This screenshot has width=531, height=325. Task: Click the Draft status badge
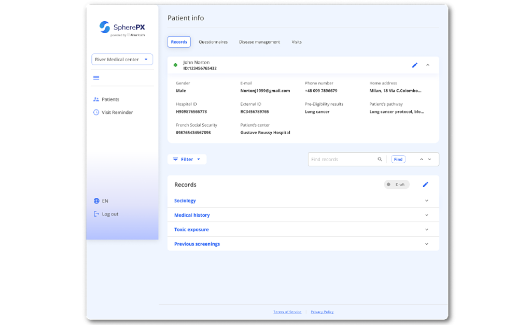click(x=397, y=185)
